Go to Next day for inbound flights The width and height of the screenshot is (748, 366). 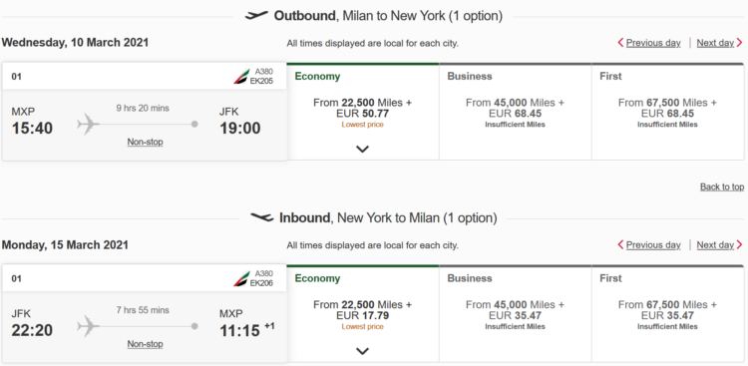[715, 244]
